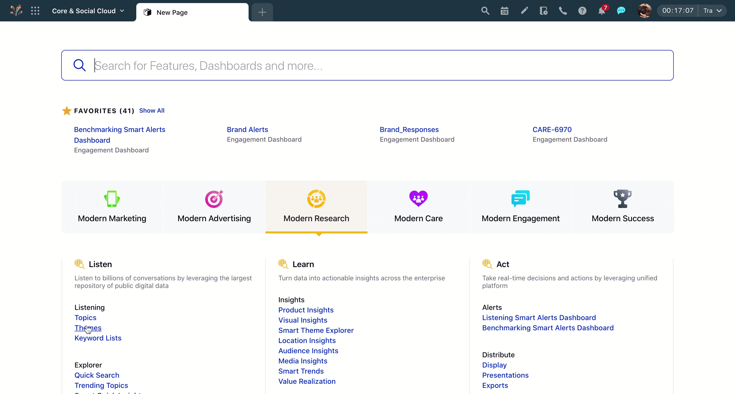
Task: Open Smart Theme Explorer link
Action: [316, 330]
